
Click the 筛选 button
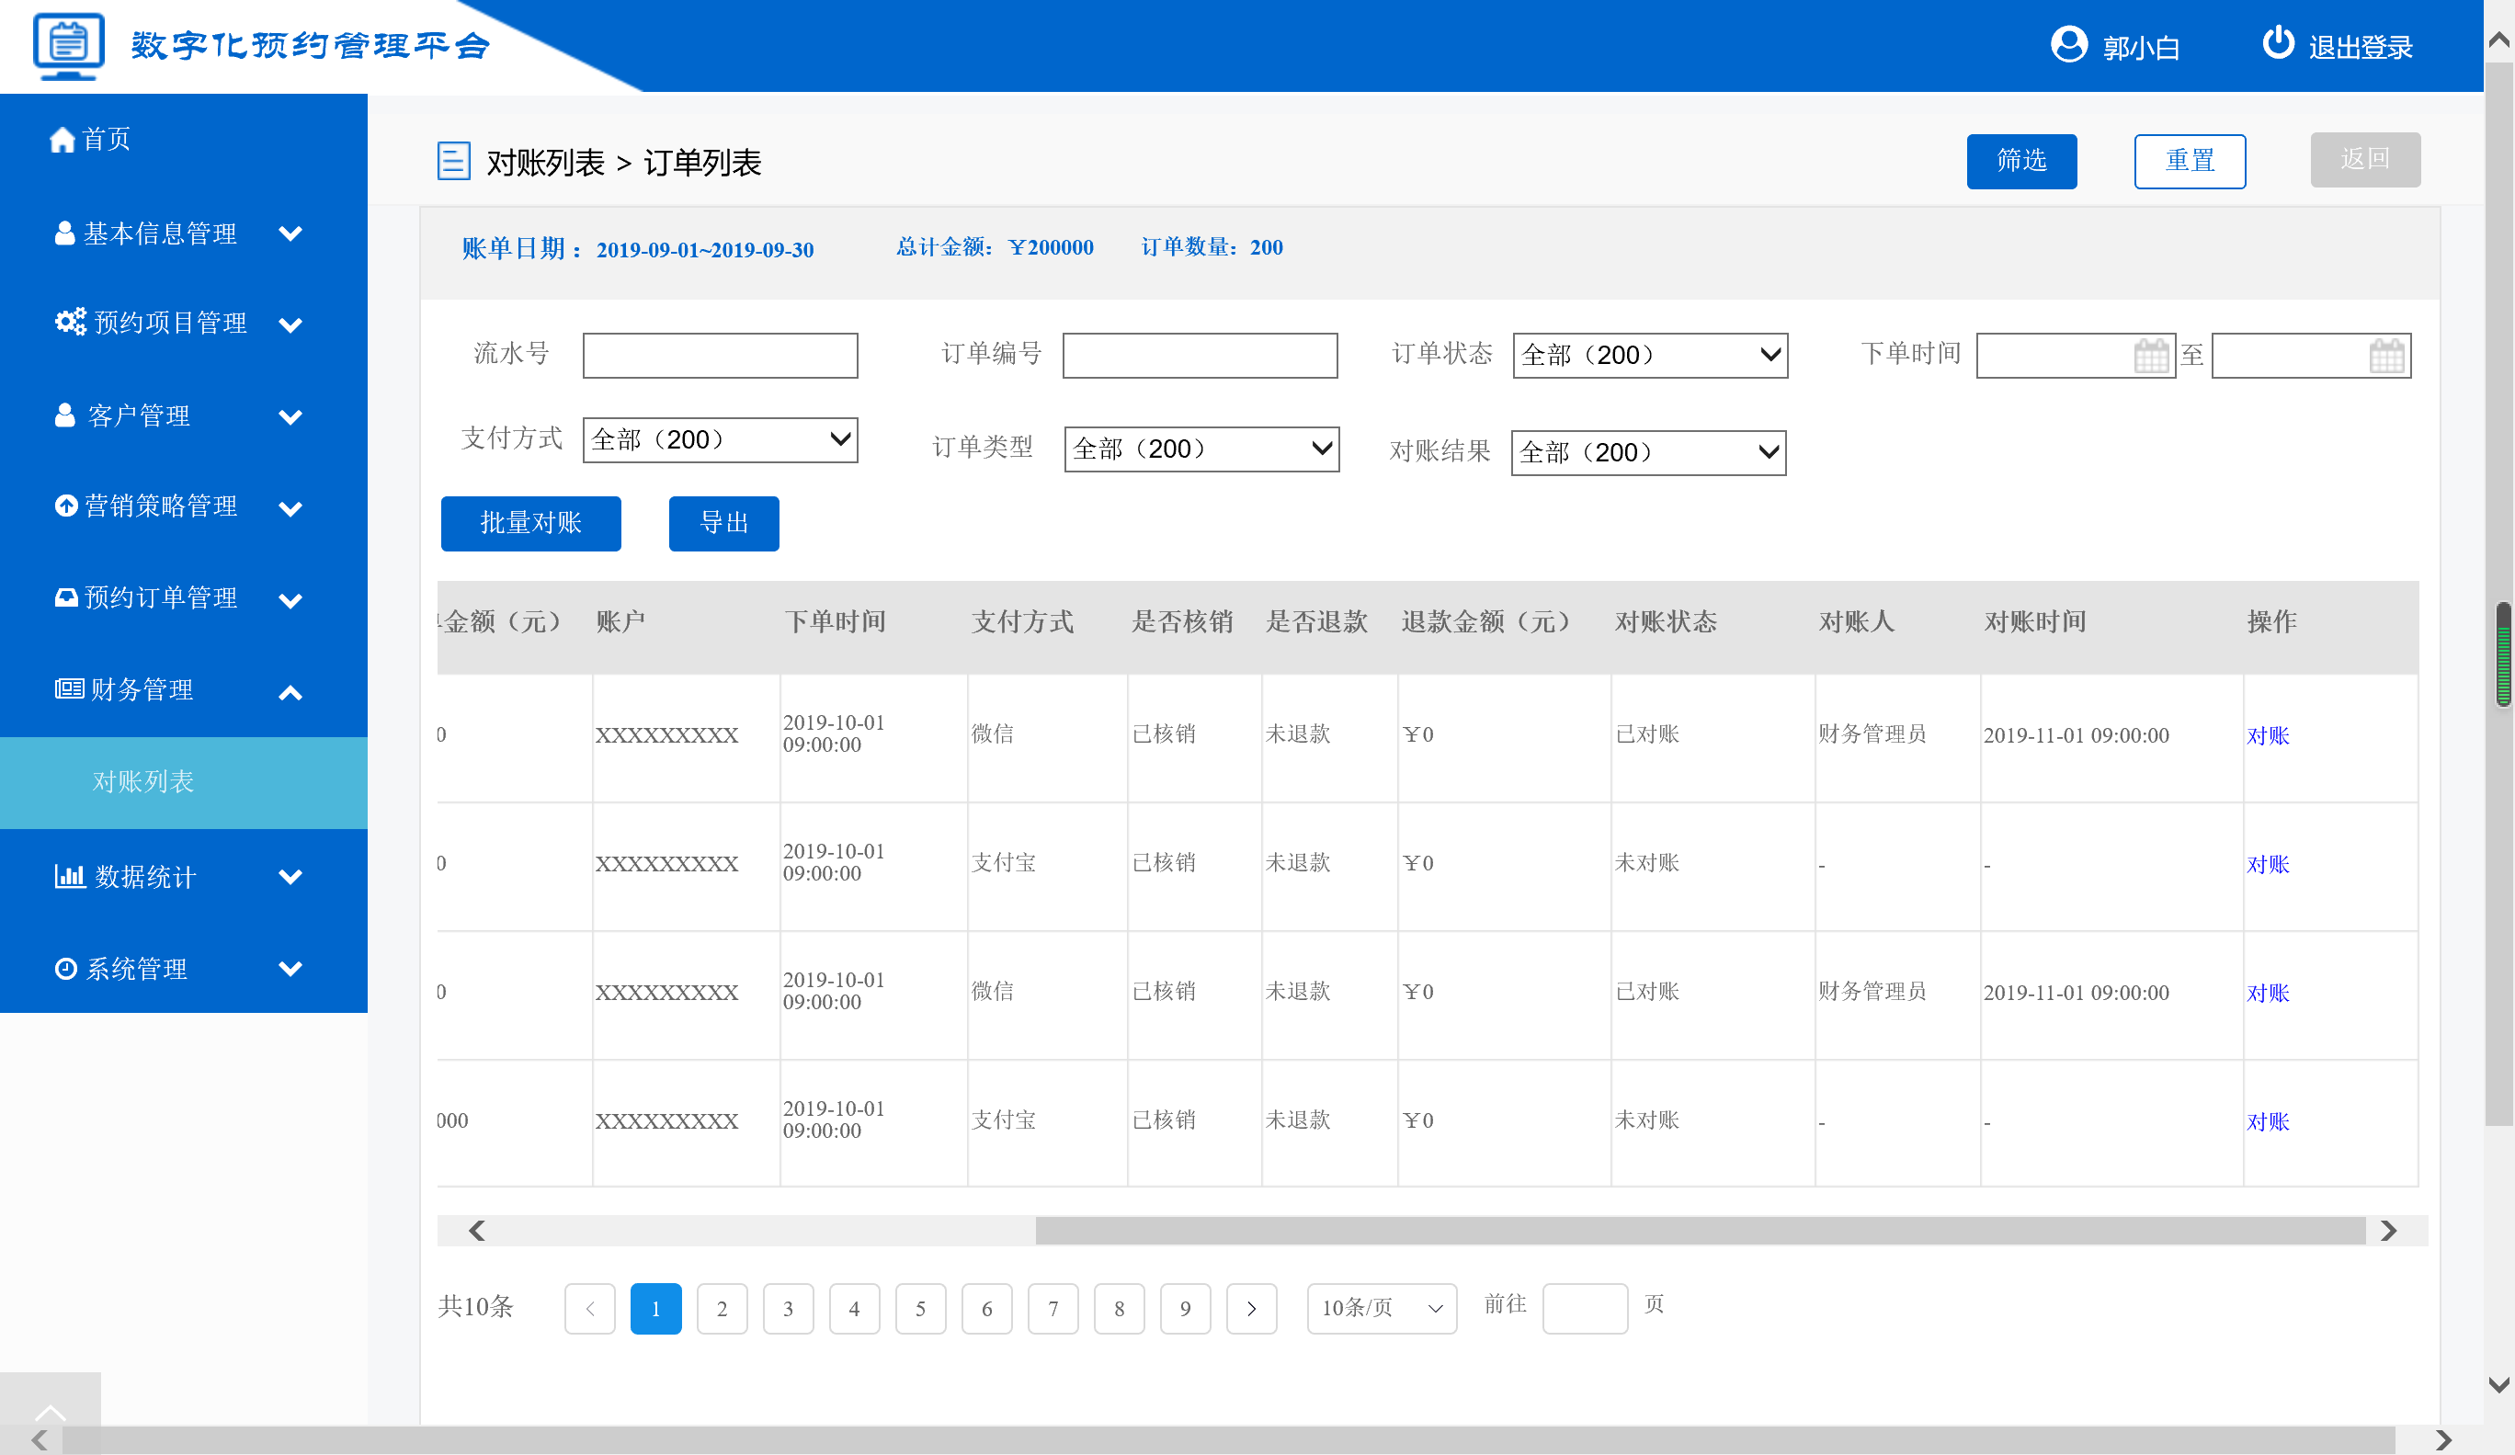2021,161
